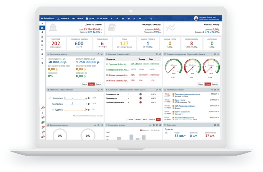Open deal А29: Продажа для Дурдом
Screen dimensions: 263x172
(185, 106)
